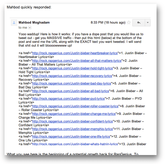
Task: Open the Justin-bieber-all-bad-lyrics link
Action: 70,91
